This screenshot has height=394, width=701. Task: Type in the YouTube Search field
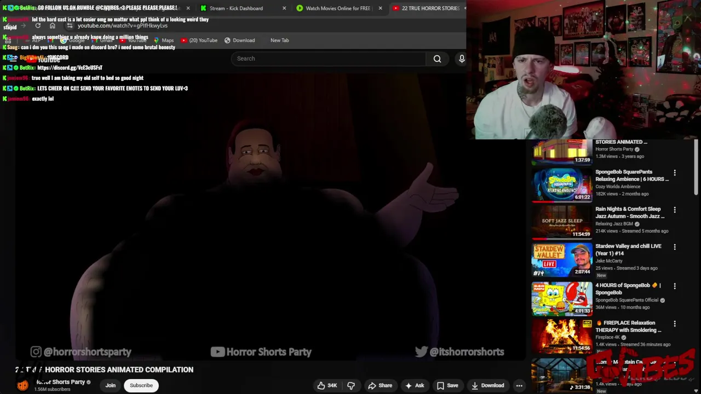(329, 59)
